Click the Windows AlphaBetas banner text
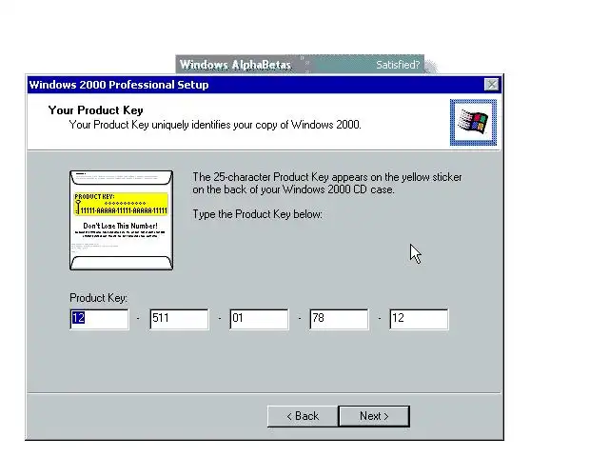 click(235, 65)
